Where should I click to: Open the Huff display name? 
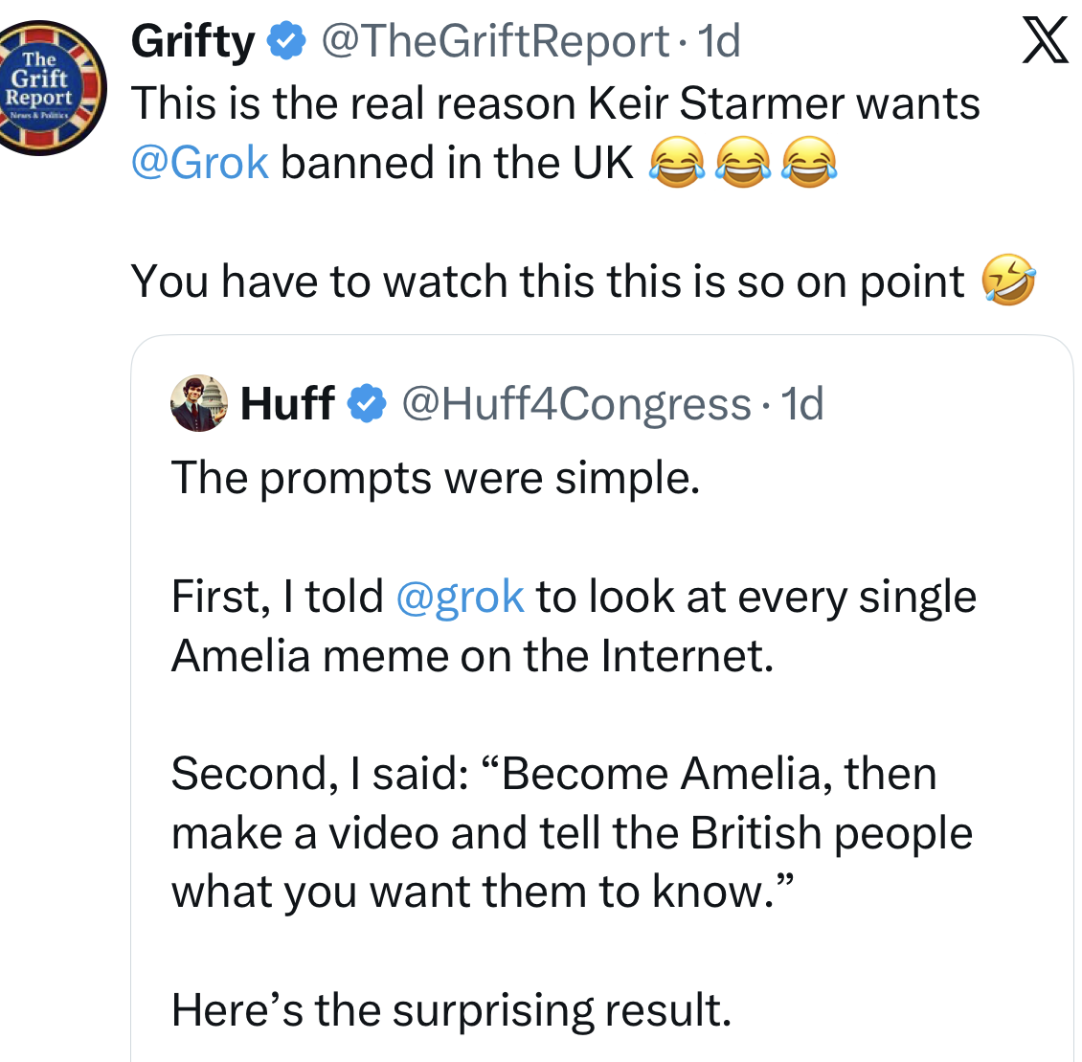tap(287, 403)
